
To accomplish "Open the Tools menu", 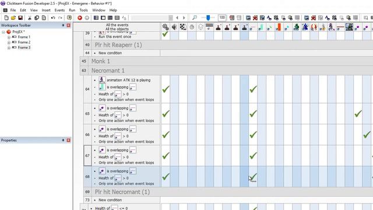I will pyautogui.click(x=83, y=10).
